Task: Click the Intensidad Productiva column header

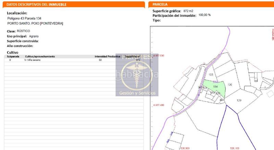Action: [107, 56]
